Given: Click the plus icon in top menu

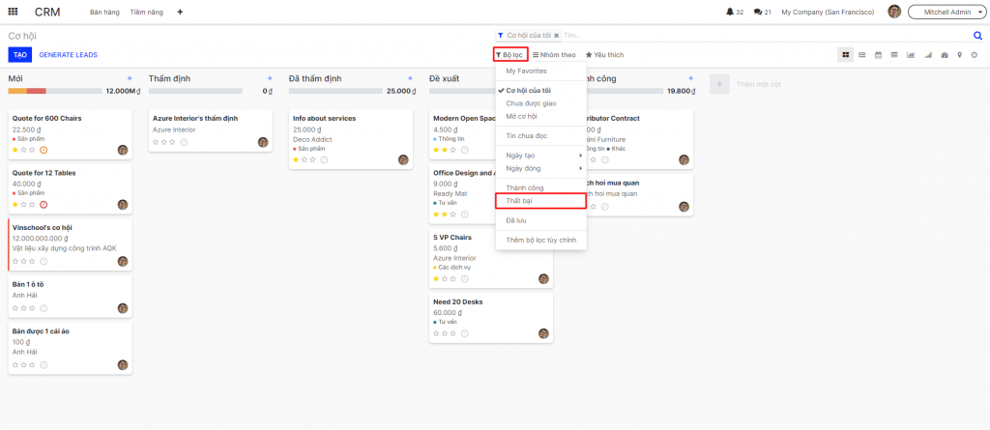Looking at the screenshot, I should 180,12.
